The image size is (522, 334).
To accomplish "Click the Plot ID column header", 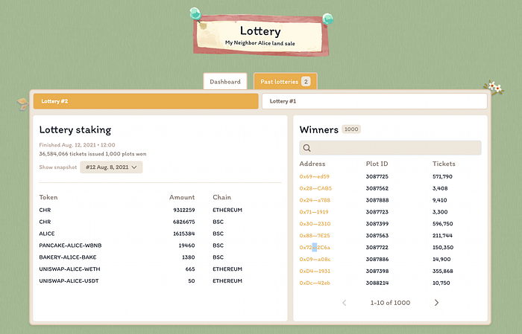I will coord(377,164).
